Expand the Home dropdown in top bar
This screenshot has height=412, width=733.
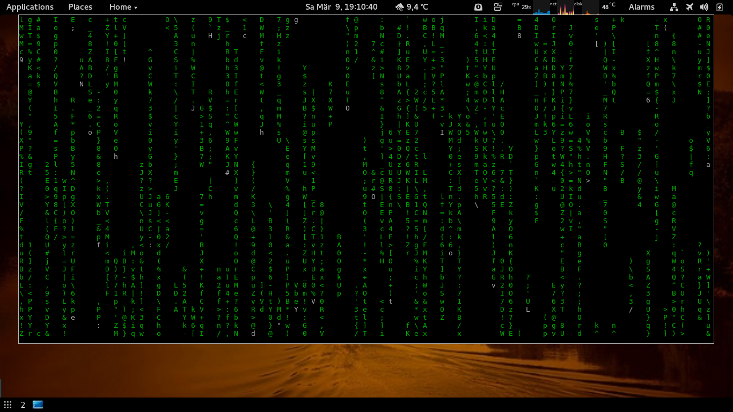point(123,7)
